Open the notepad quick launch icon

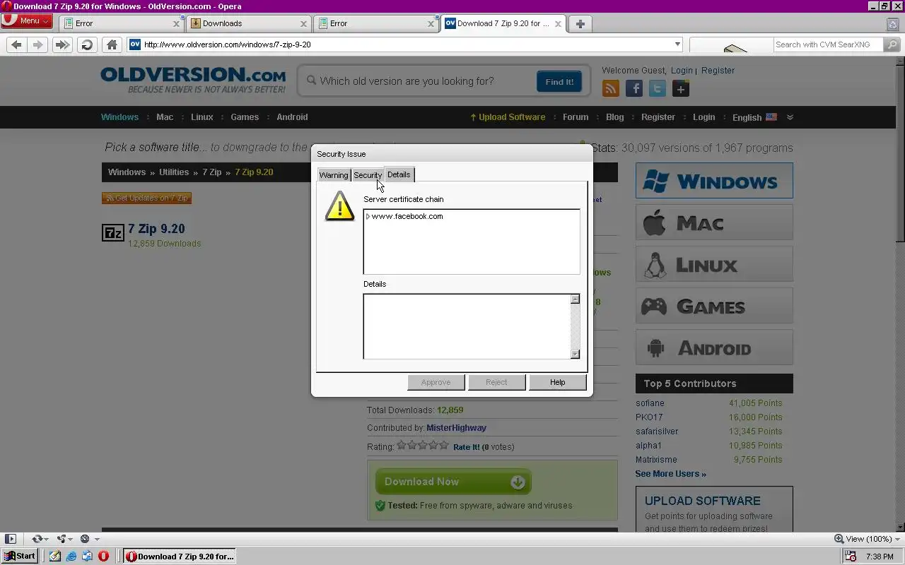pos(55,557)
